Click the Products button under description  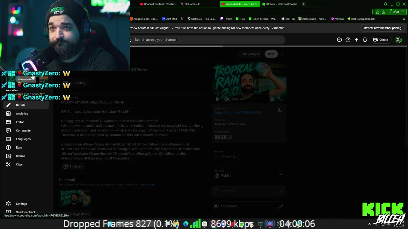click(72, 166)
